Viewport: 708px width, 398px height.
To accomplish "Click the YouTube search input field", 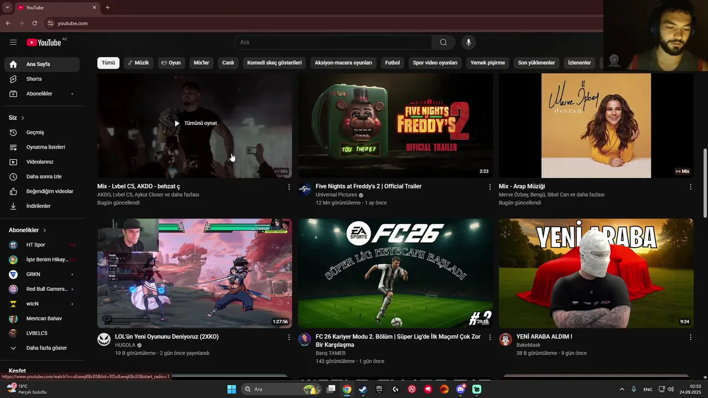I will 333,43.
